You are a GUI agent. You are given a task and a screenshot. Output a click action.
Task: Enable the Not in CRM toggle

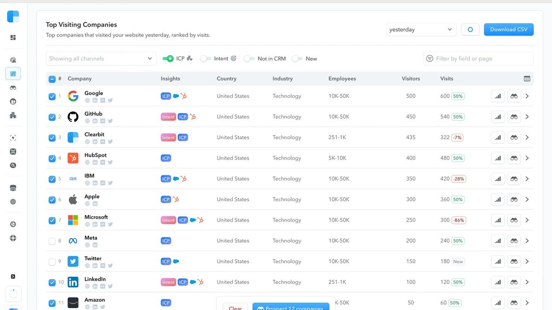click(x=249, y=58)
